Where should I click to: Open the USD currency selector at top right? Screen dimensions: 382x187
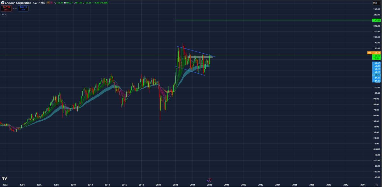[376, 3]
